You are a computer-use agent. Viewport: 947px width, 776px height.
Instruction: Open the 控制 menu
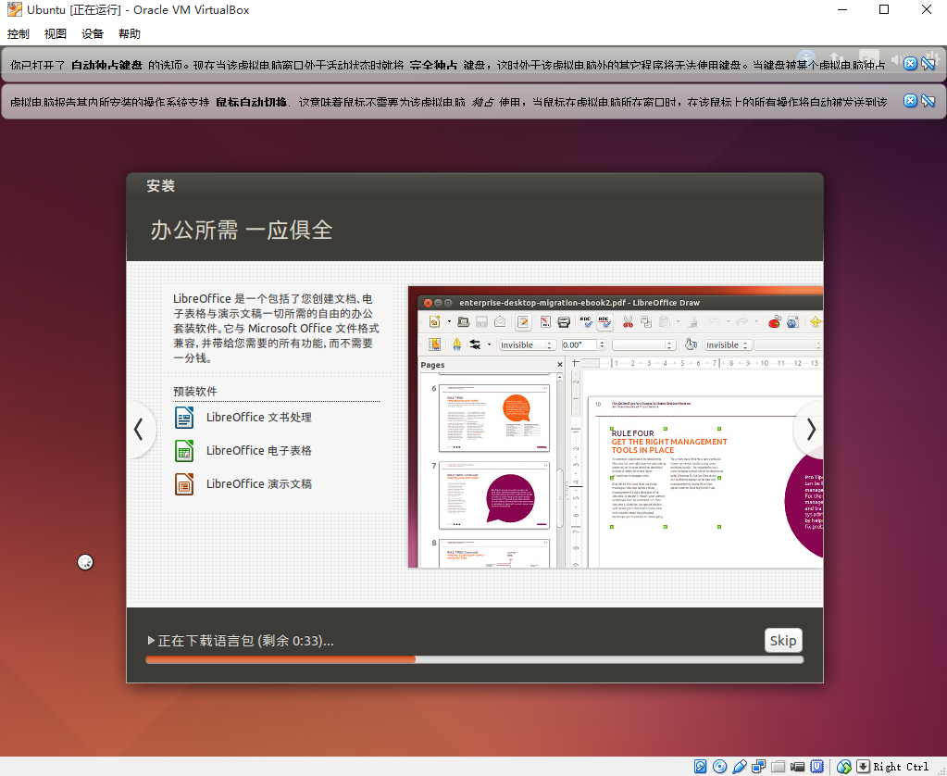click(x=19, y=34)
